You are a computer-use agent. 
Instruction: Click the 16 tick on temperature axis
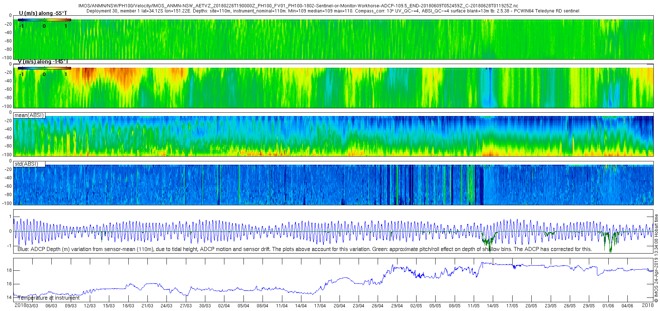tap(9, 284)
